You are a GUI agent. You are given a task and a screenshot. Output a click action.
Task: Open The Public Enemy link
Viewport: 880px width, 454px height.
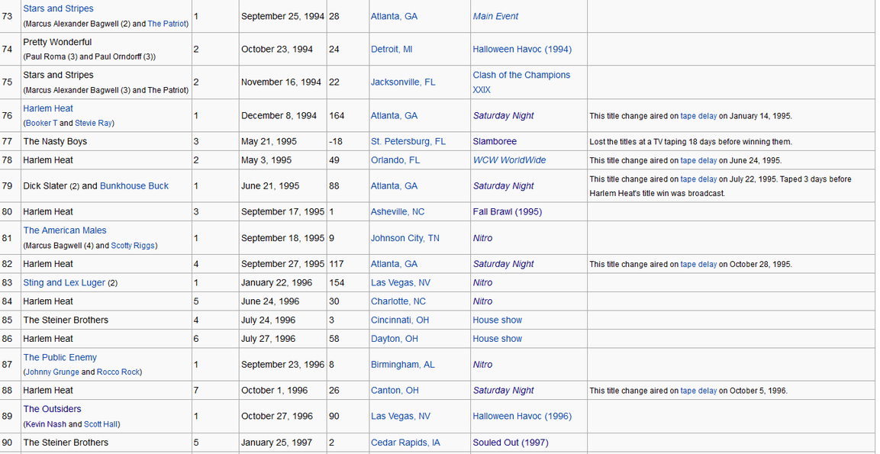click(60, 357)
